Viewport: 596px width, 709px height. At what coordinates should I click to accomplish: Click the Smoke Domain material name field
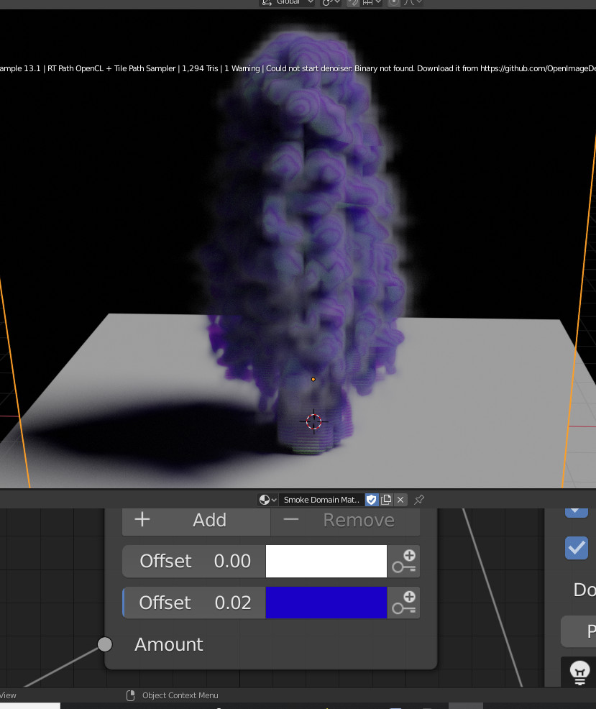321,500
